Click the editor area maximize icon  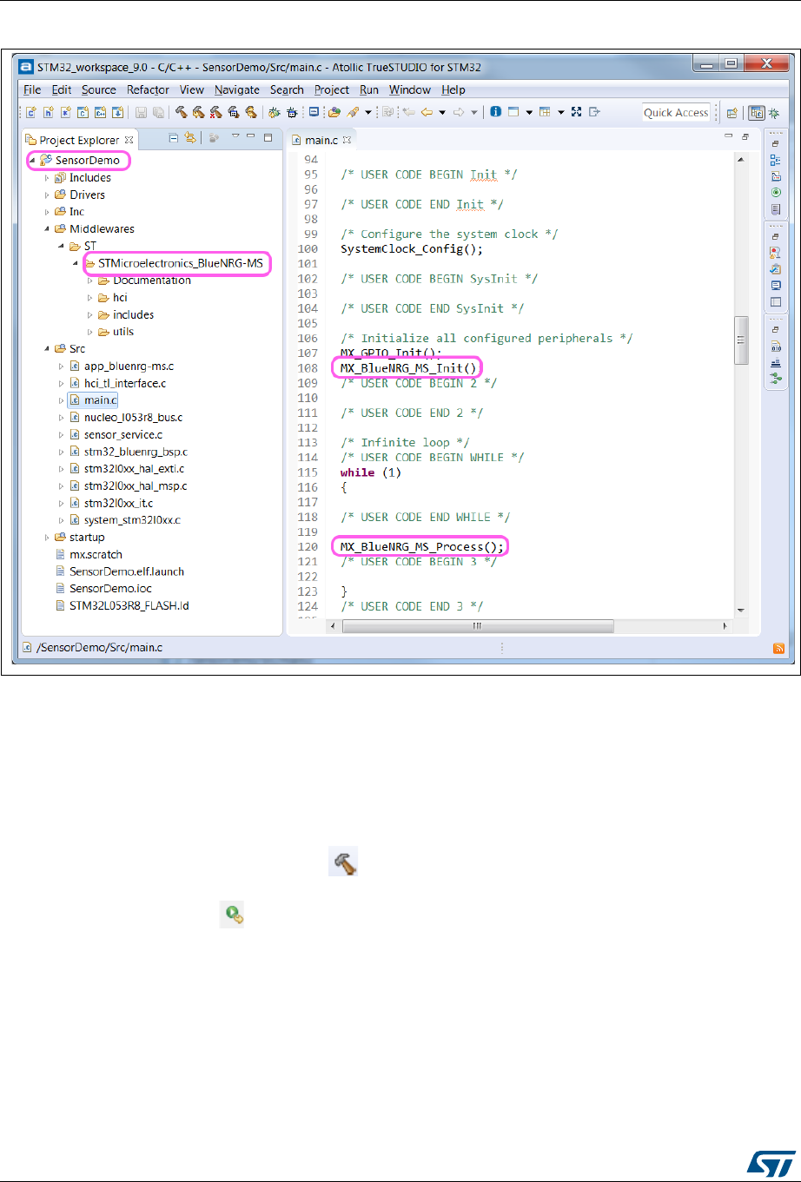click(745, 136)
